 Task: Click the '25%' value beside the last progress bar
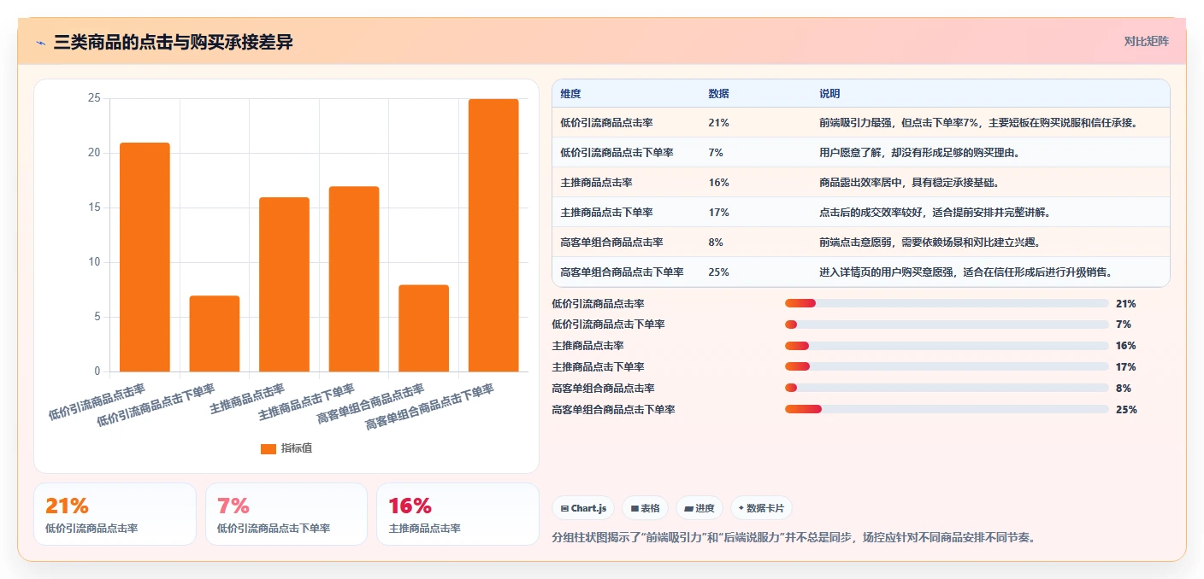click(x=1126, y=410)
